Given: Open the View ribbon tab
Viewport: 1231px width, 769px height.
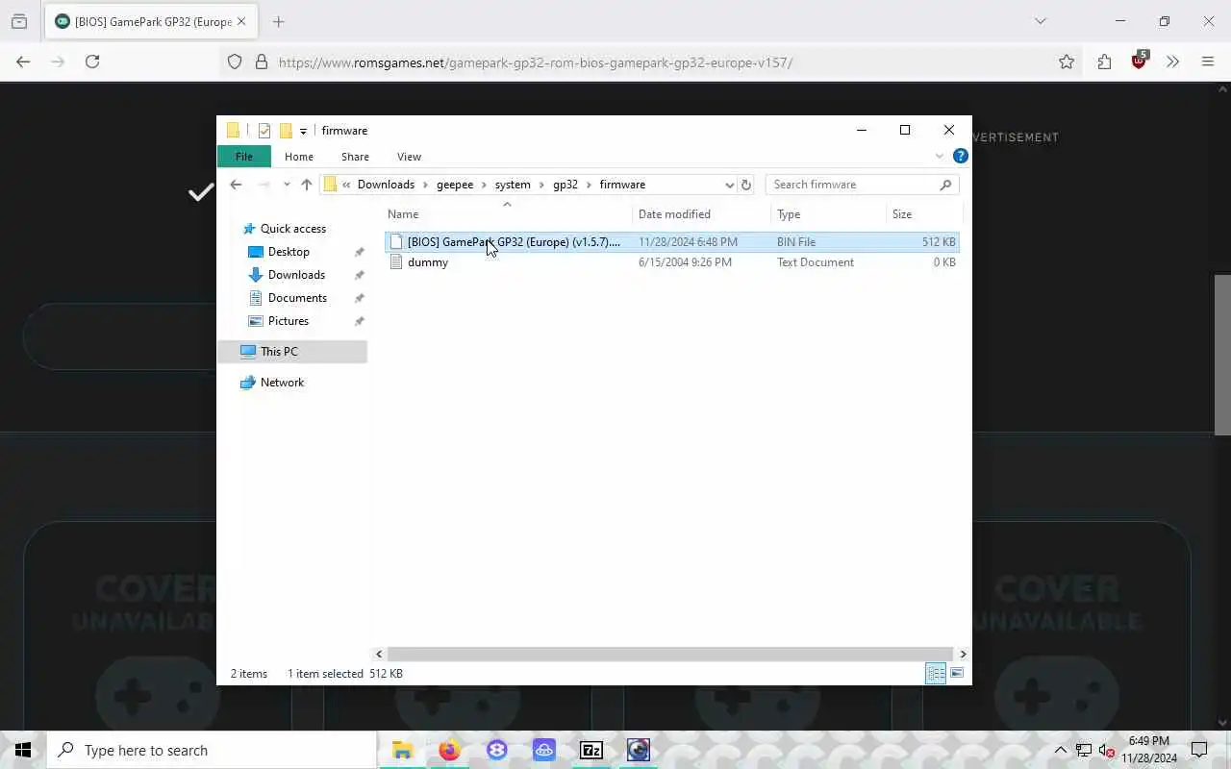Looking at the screenshot, I should tap(409, 157).
